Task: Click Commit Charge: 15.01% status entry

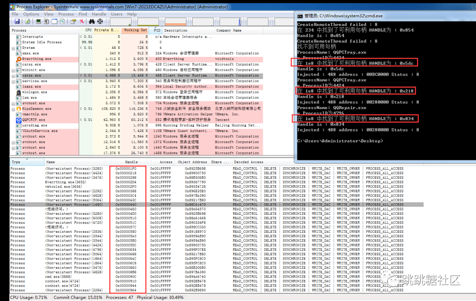Action: pyautogui.click(x=78, y=297)
